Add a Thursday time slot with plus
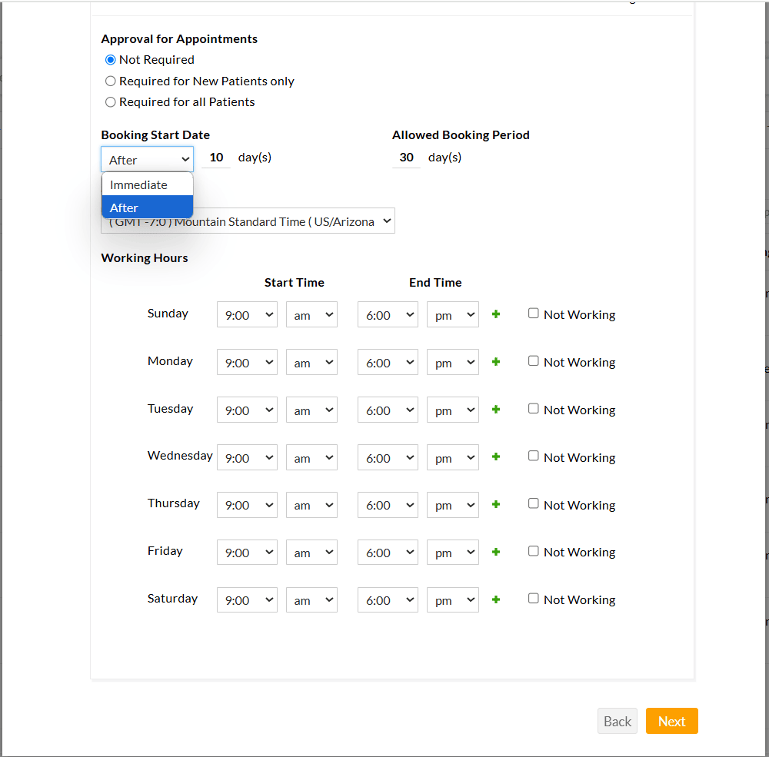Screen dimensions: 769x757 (x=496, y=505)
